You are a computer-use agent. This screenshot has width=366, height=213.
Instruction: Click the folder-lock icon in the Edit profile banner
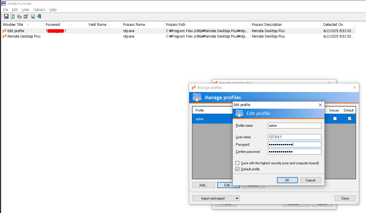(x=239, y=113)
